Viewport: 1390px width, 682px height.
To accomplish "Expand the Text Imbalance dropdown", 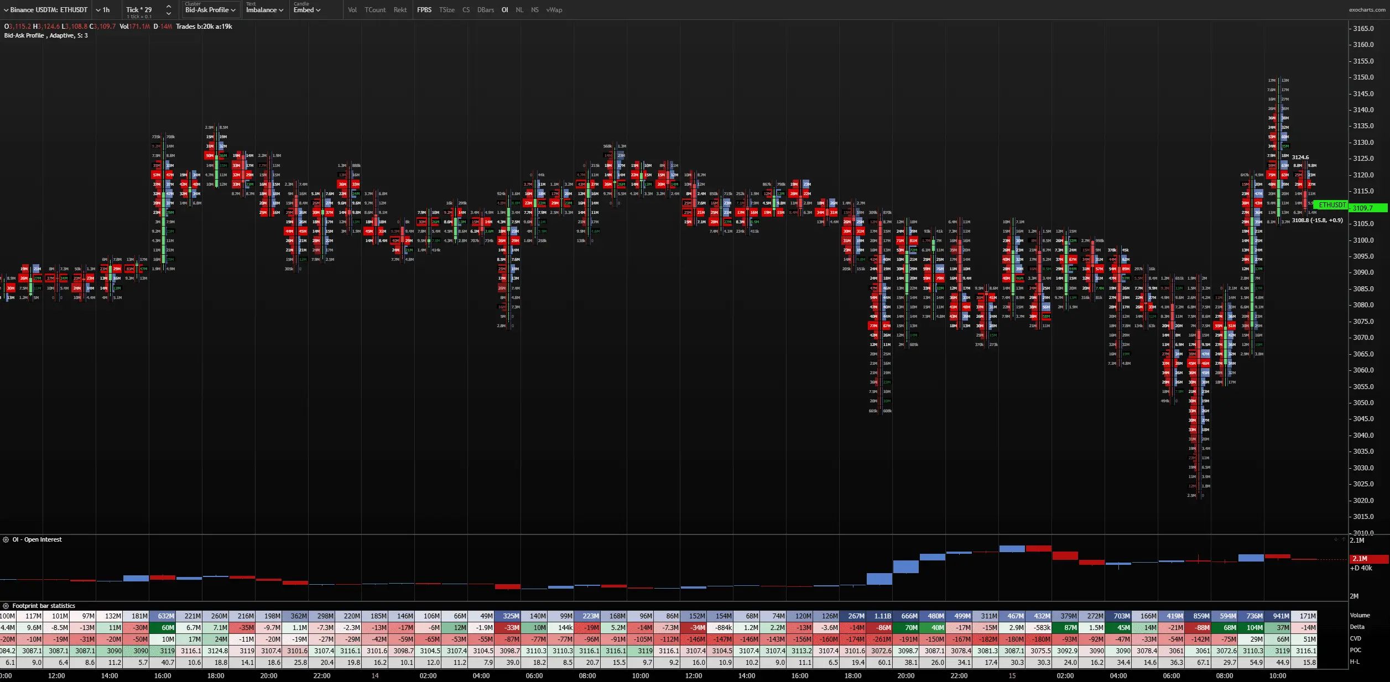I will (264, 10).
